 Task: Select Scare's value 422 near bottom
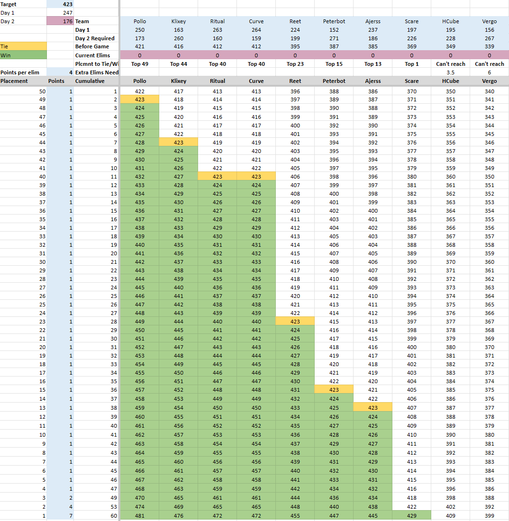point(411,507)
